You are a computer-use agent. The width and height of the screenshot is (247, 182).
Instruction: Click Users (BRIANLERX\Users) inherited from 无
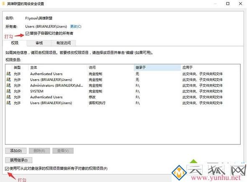point(51,79)
